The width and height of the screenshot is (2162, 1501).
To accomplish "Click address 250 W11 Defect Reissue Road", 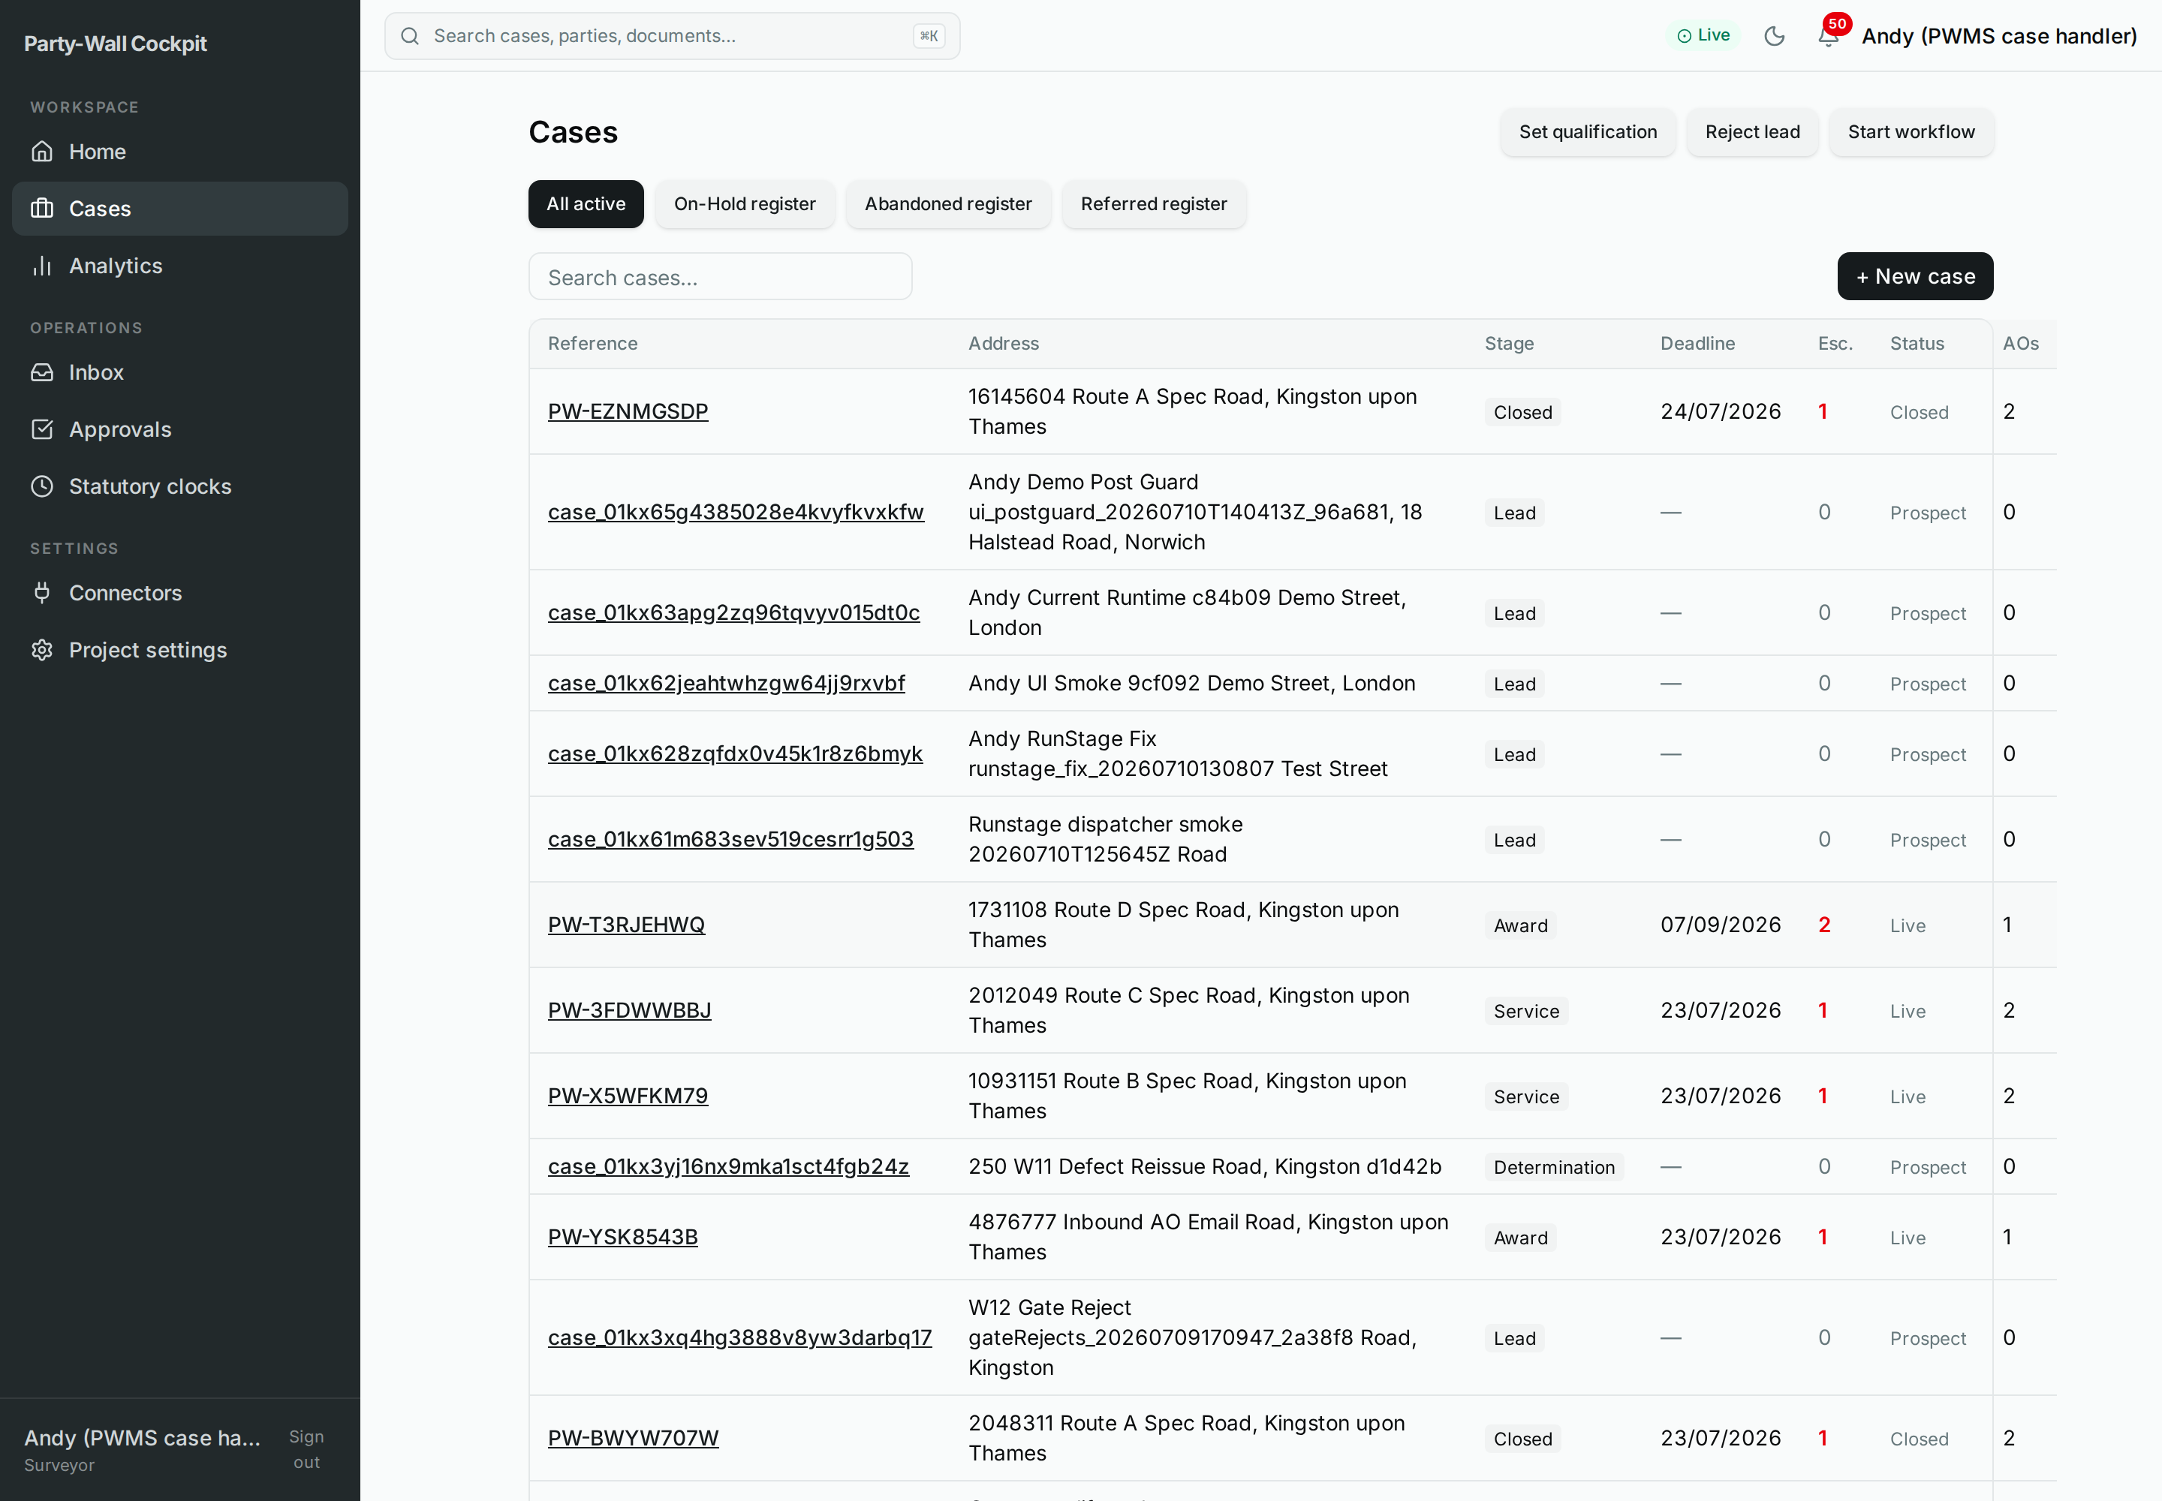I will pyautogui.click(x=1204, y=1166).
